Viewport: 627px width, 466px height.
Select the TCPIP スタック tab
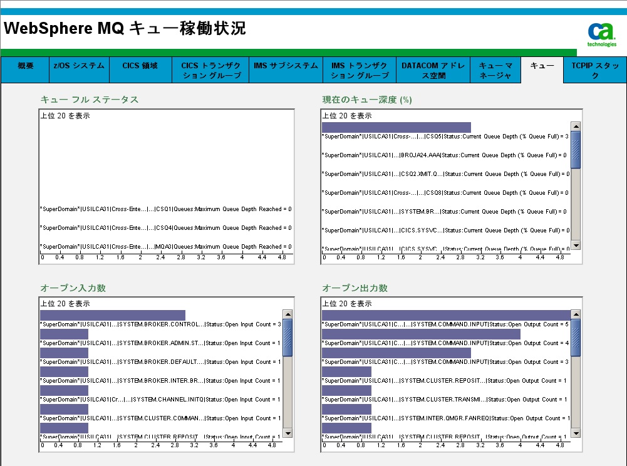pos(594,70)
